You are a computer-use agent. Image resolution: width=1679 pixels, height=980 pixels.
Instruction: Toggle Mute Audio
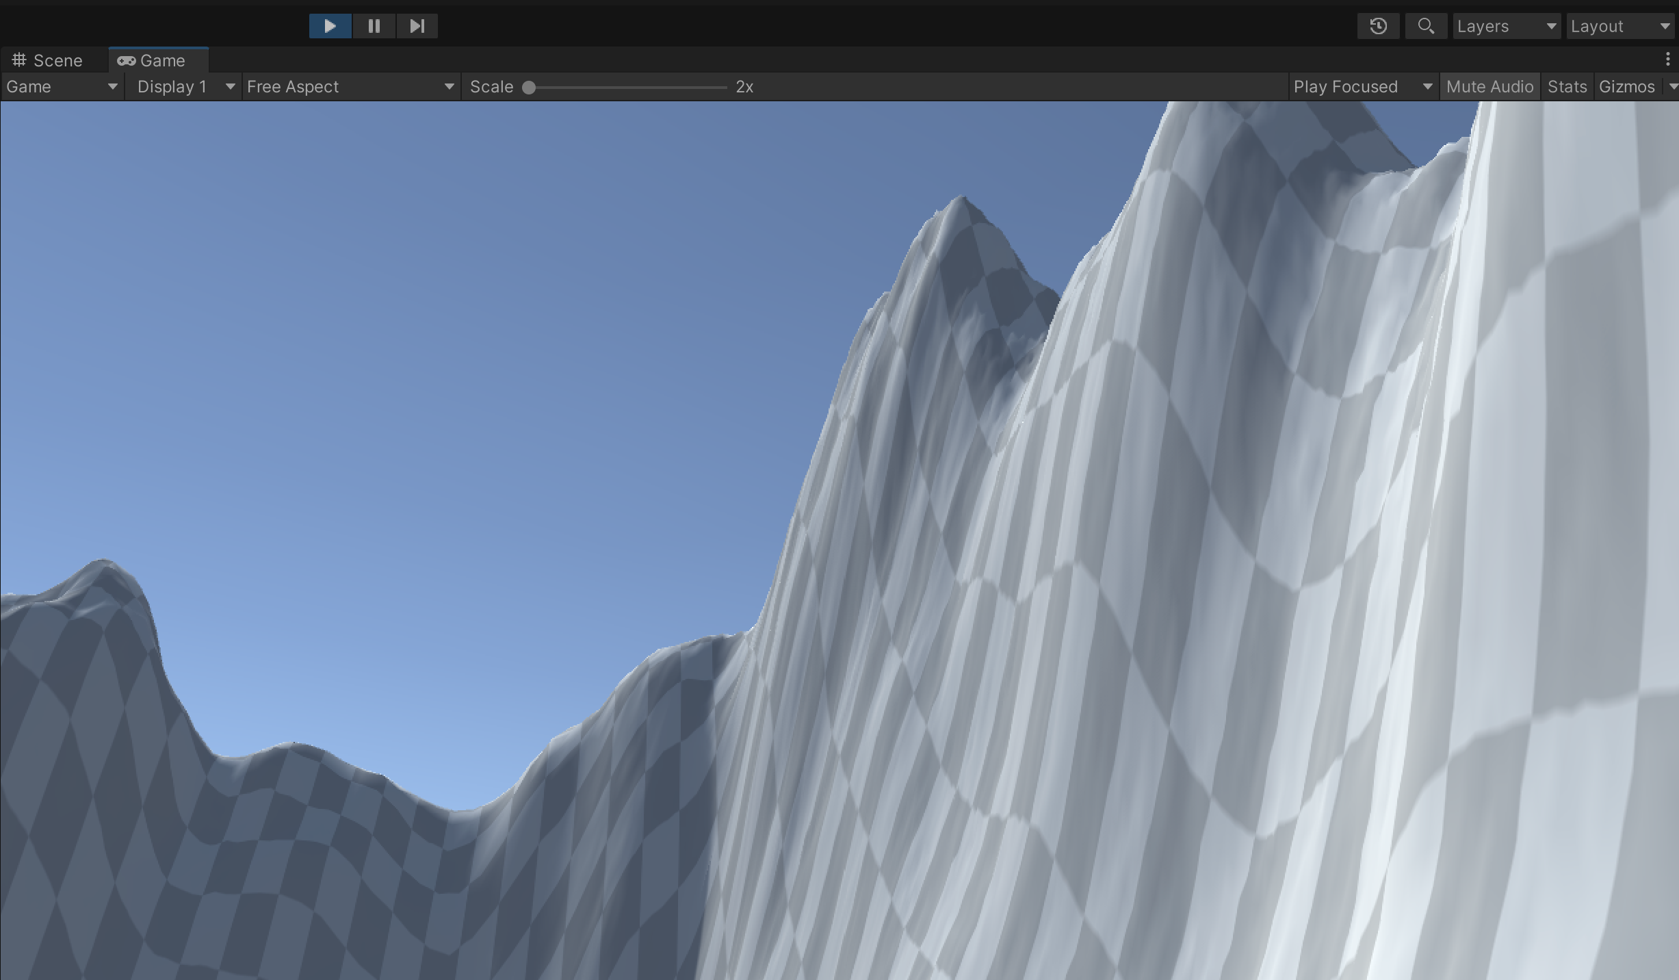coord(1489,87)
